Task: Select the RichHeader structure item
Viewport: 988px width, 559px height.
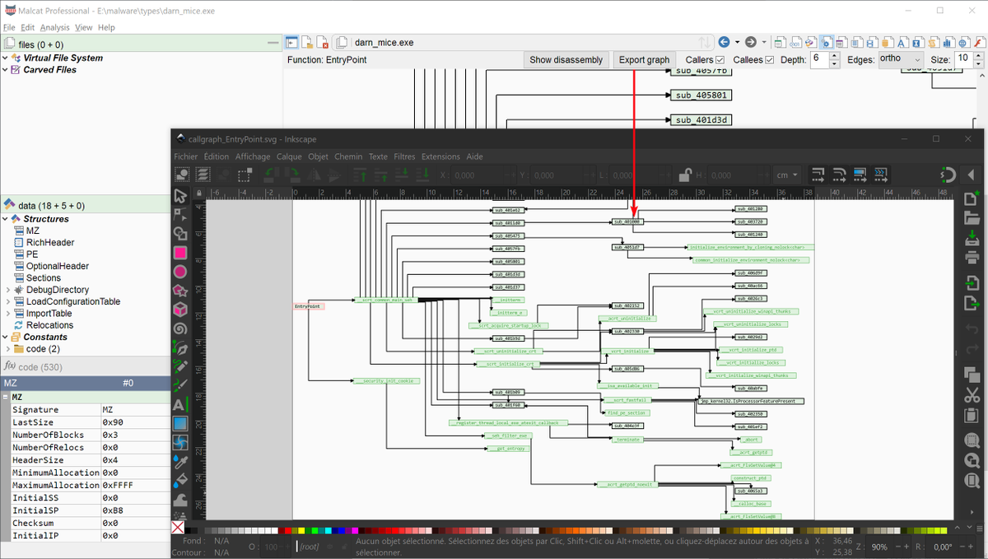Action: 50,243
